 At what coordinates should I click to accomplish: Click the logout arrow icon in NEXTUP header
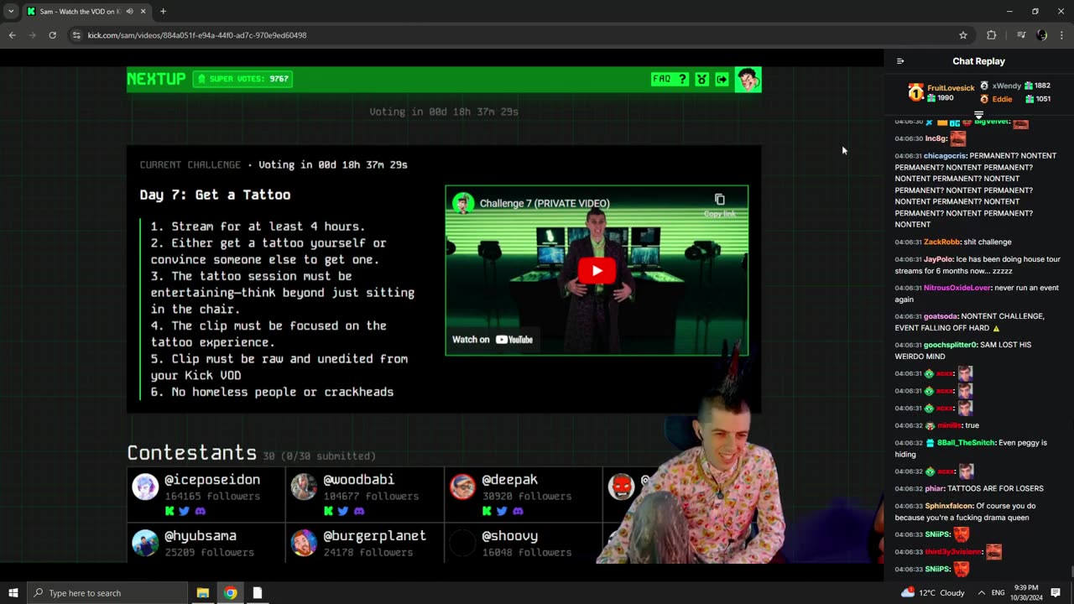pos(722,79)
